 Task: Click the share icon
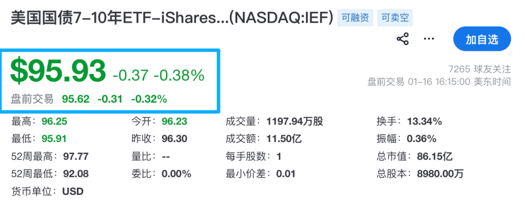point(403,39)
